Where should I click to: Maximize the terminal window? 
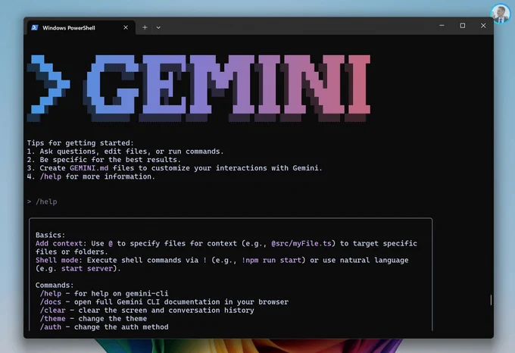pos(463,26)
